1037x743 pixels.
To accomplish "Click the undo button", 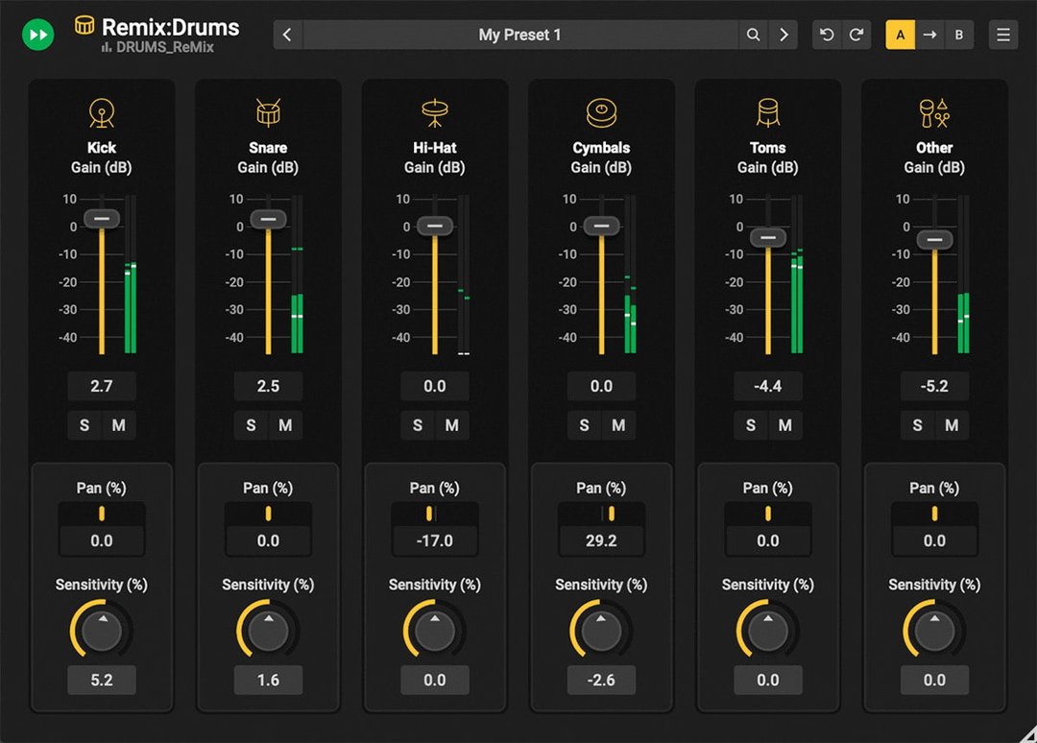I will coord(828,35).
